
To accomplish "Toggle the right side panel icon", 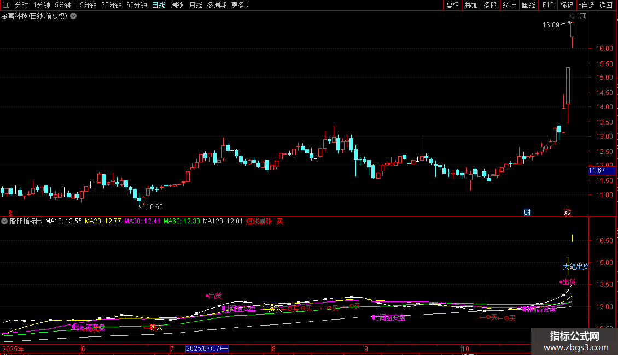I will click(x=583, y=16).
